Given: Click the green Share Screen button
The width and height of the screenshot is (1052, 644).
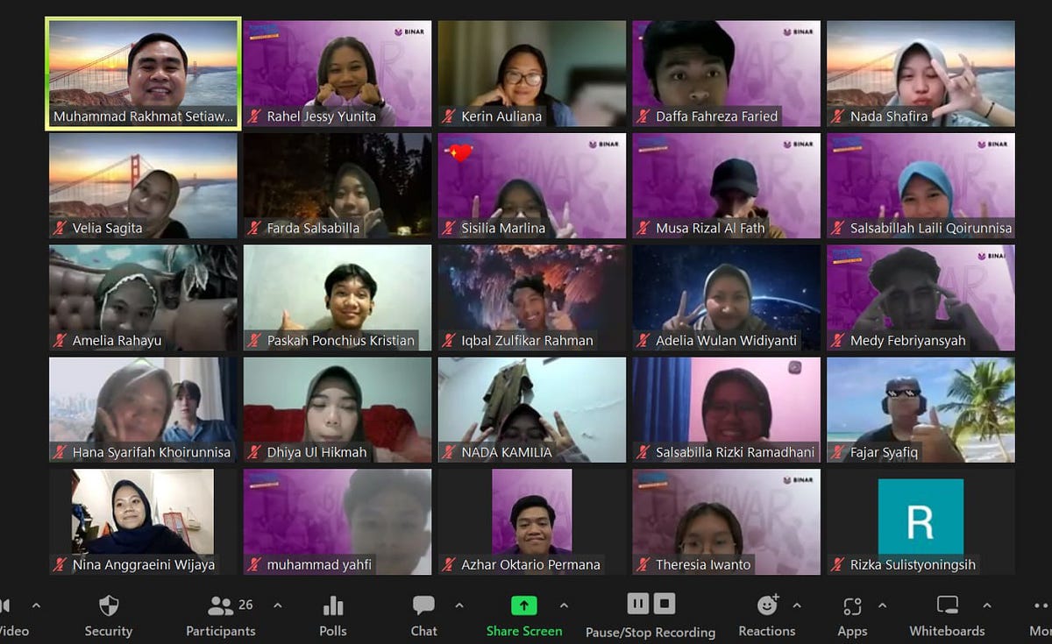Looking at the screenshot, I should 523,605.
